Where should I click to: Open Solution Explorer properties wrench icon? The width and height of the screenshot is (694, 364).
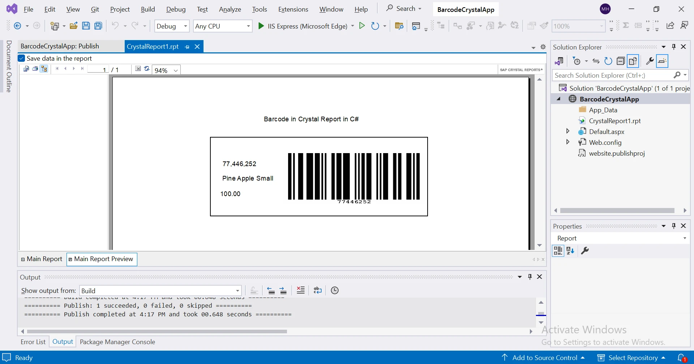pyautogui.click(x=650, y=61)
